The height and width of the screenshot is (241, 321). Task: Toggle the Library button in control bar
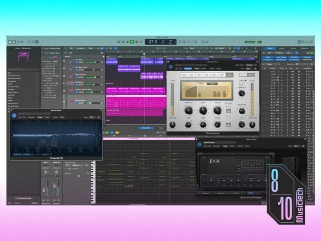(x=10, y=42)
